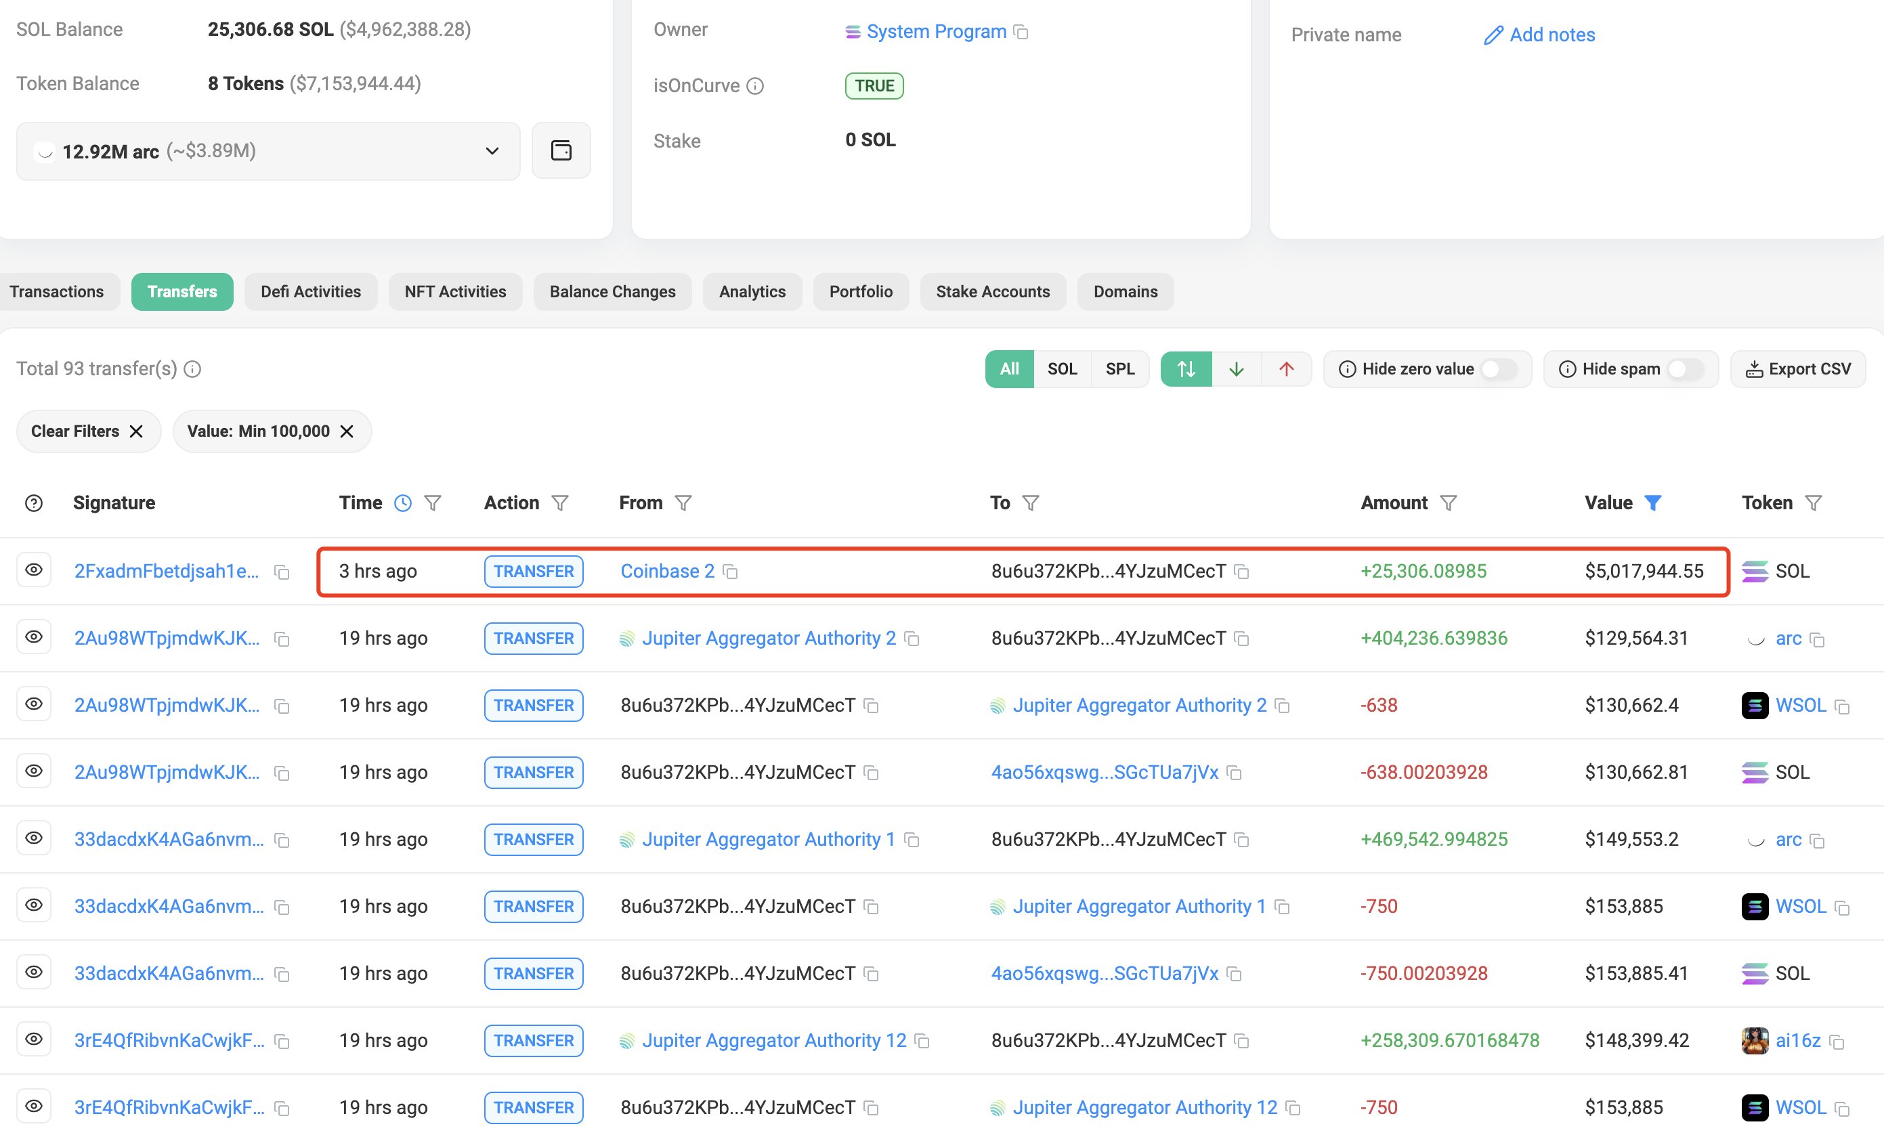Copy the Coinbase 2 address
1884x1135 pixels.
click(730, 572)
